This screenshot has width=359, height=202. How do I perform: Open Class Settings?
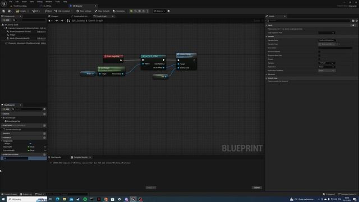pos(84,11)
